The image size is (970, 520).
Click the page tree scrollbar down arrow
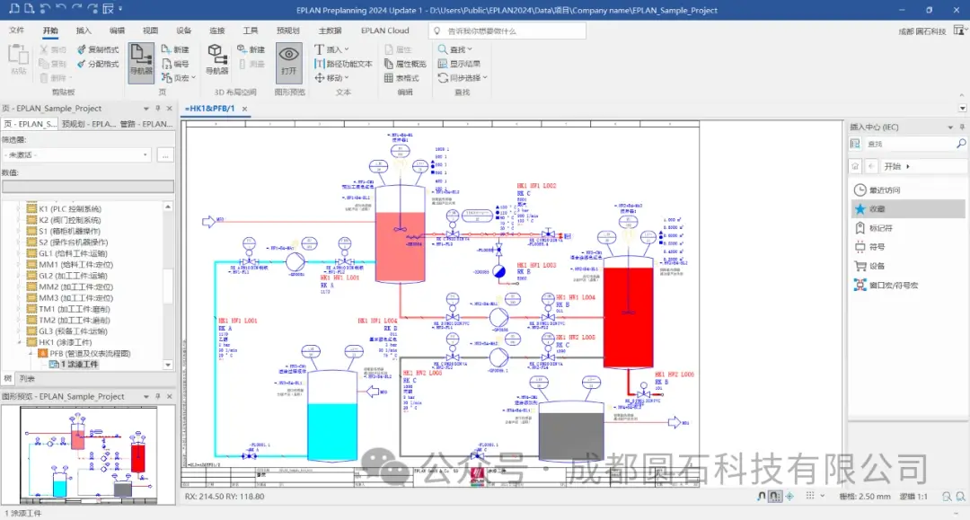tap(168, 366)
